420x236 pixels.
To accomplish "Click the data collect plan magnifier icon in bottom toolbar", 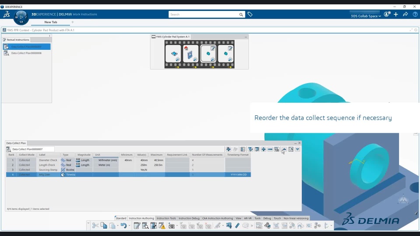I will pyautogui.click(x=145, y=226).
